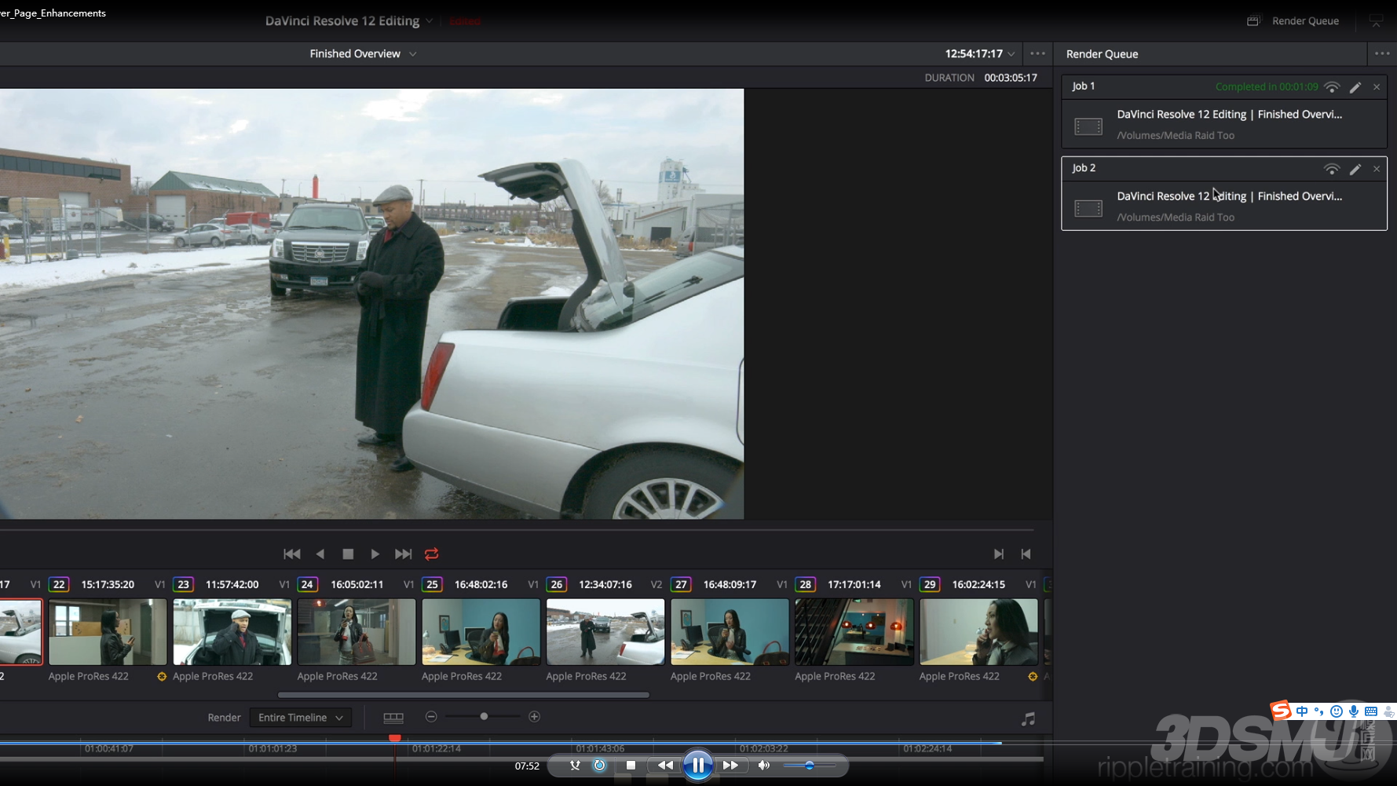Open IME emoji panel icon

point(1336,711)
